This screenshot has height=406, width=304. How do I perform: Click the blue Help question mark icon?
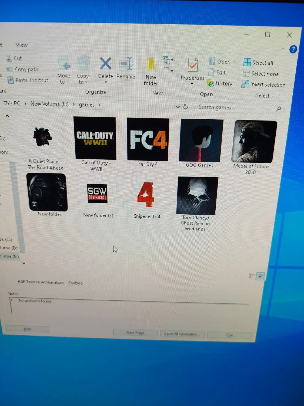coord(293,50)
